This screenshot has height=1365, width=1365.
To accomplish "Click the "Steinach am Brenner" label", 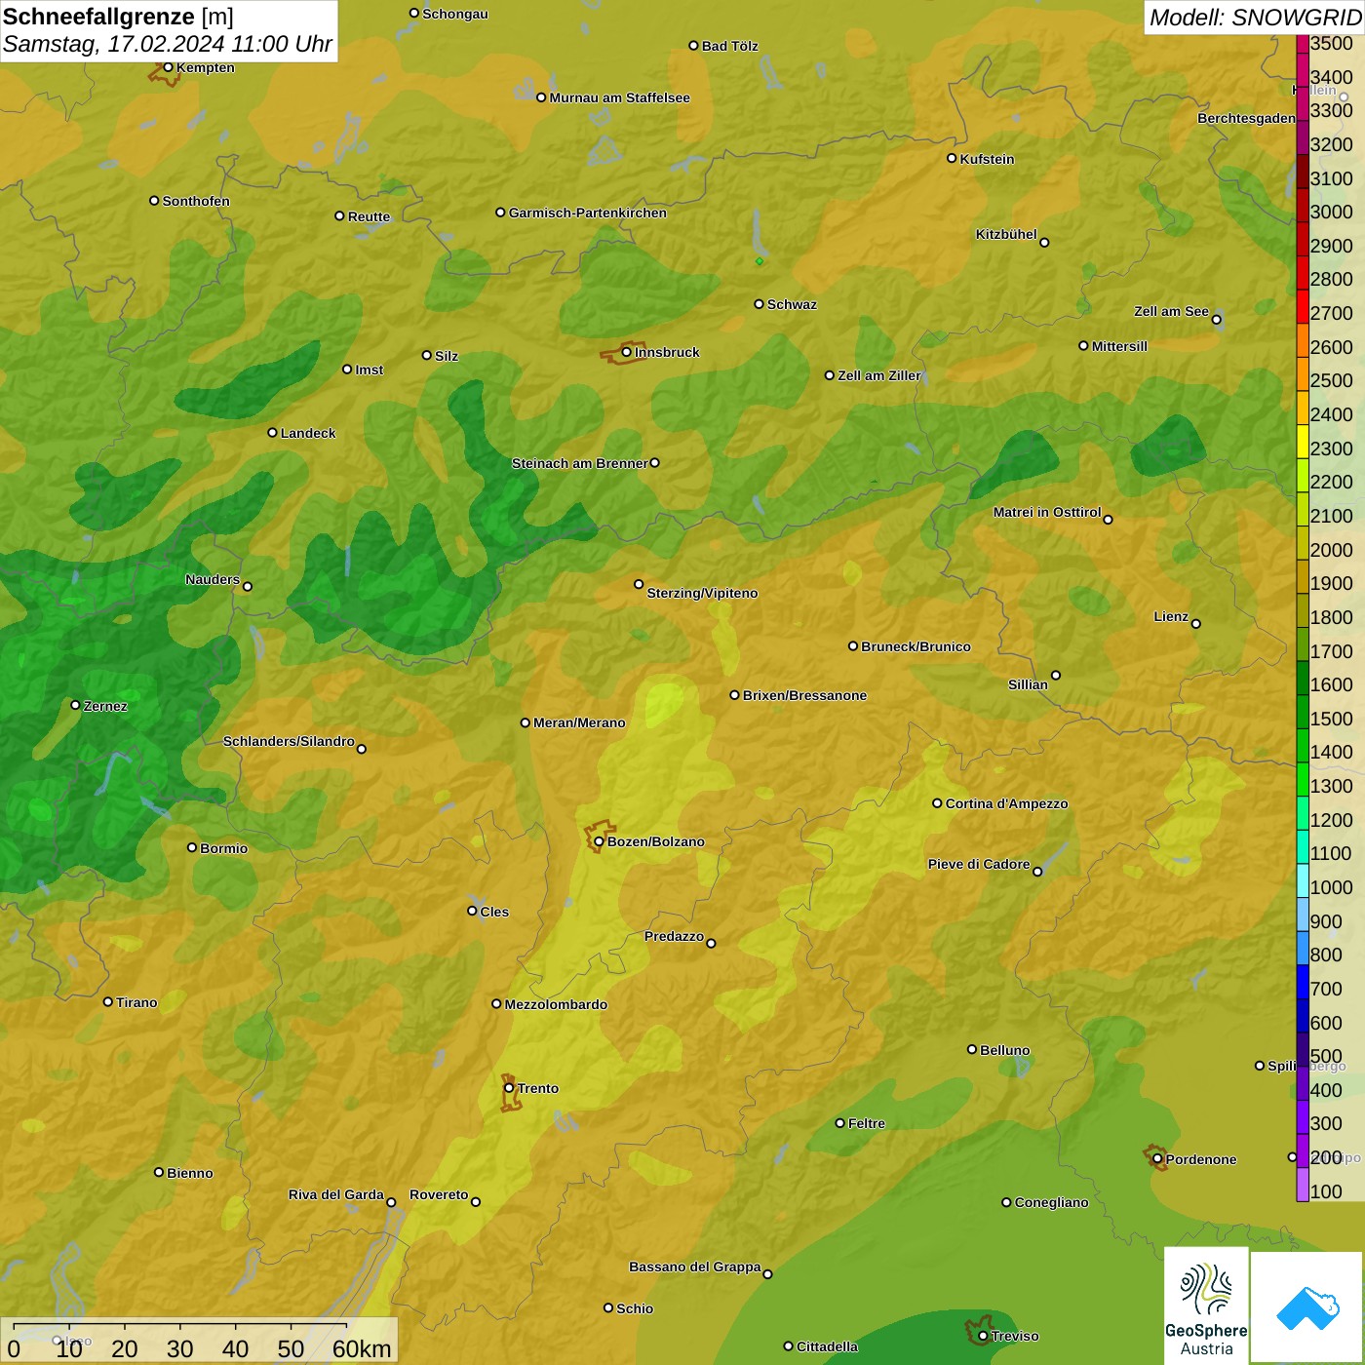I will click(x=580, y=463).
